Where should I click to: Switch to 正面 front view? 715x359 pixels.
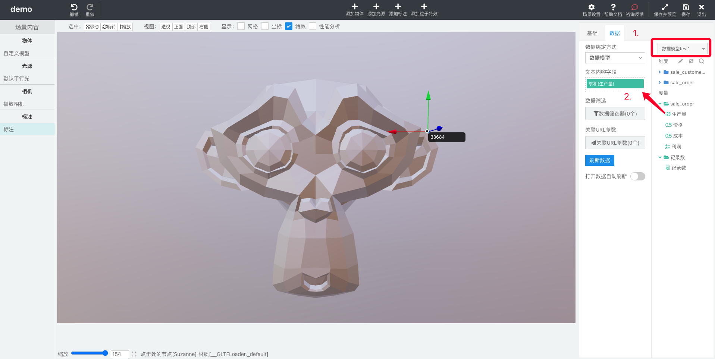point(179,27)
